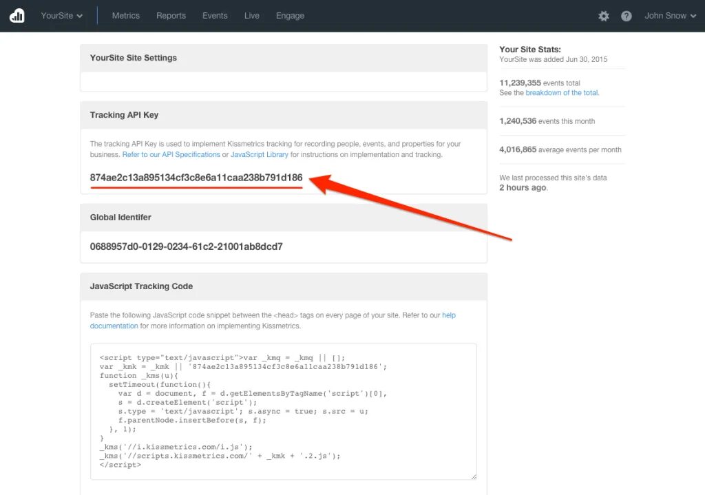Screen dimensions: 705x495
Task: View the 'breakdown of the total' link
Action: tap(562, 93)
